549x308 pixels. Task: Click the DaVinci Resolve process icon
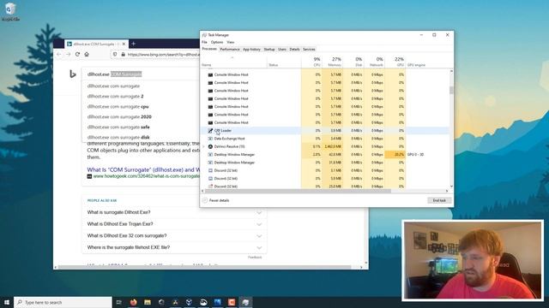(x=210, y=146)
